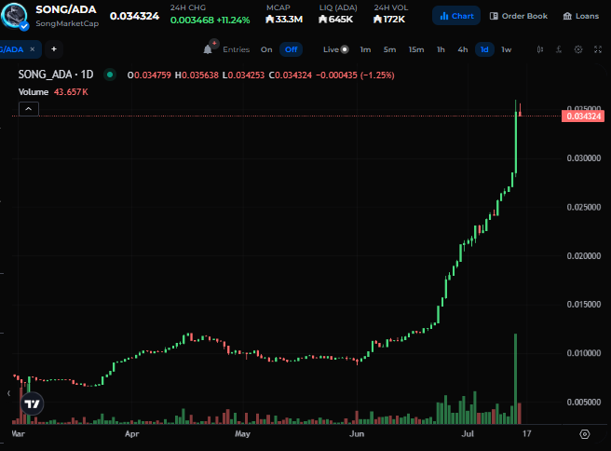Turn Entries Off
611x451 pixels.
point(292,49)
